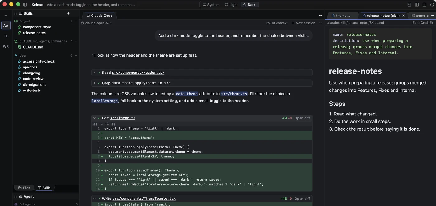
Task: Add a new skill with the Skills plus icon
Action: pyautogui.click(x=69, y=13)
